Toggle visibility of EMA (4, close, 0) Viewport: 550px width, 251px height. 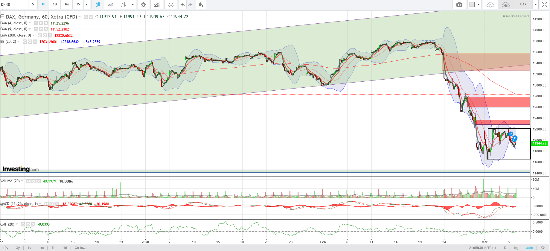[36, 23]
